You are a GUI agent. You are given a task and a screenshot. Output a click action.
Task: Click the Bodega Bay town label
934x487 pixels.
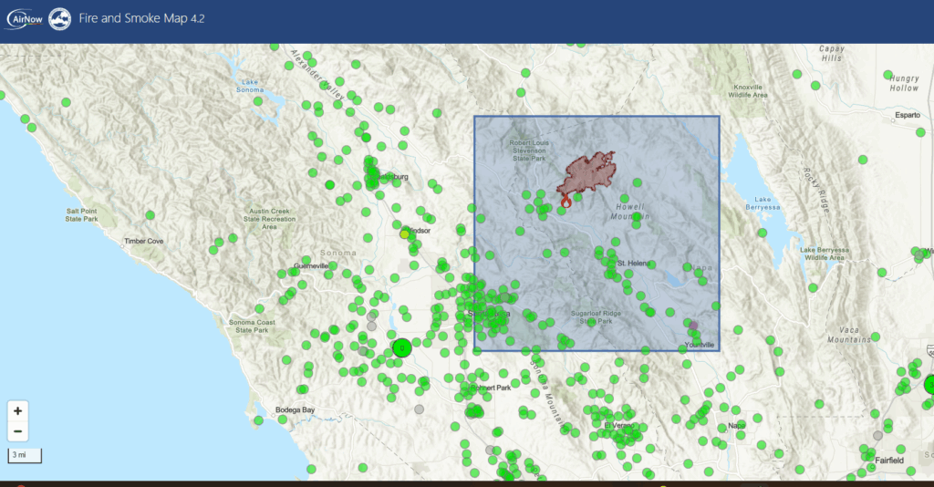(297, 410)
